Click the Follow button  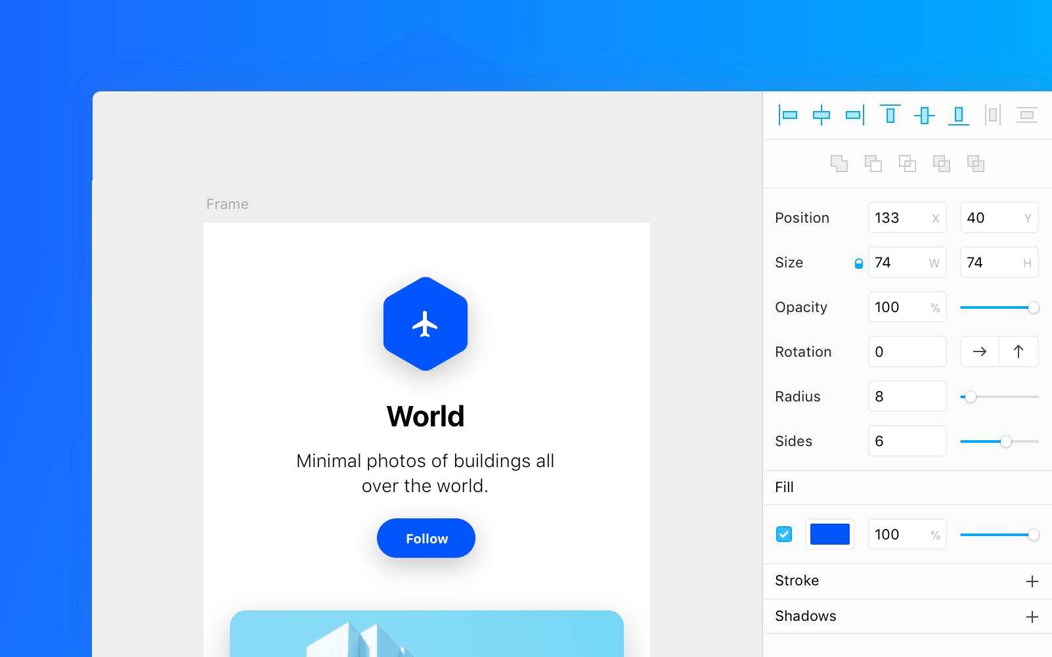pos(426,538)
